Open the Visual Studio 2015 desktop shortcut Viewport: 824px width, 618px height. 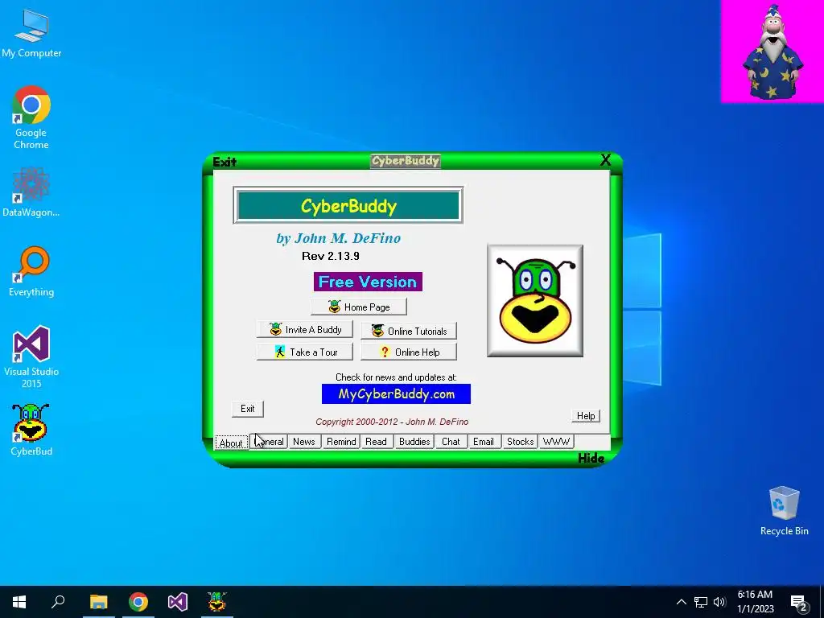click(x=31, y=356)
